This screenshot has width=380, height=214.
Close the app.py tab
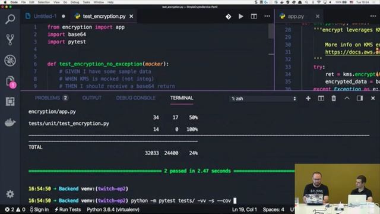coord(318,16)
